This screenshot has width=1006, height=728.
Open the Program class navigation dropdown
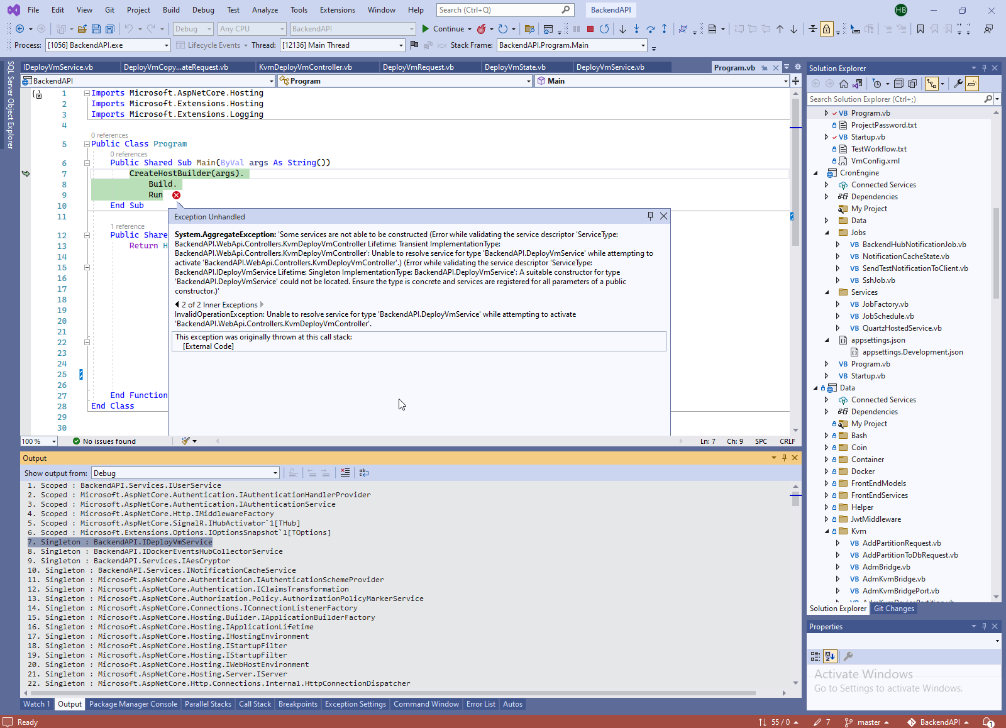(x=406, y=81)
